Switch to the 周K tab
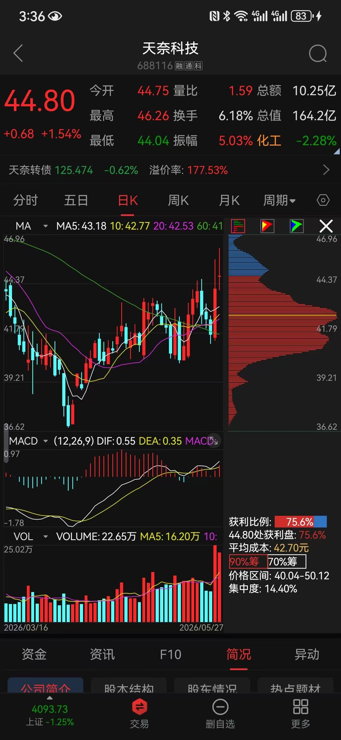The height and width of the screenshot is (740, 341). [178, 200]
